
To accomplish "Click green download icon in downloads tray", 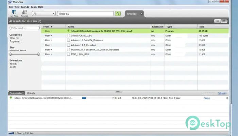I will 11,98.
